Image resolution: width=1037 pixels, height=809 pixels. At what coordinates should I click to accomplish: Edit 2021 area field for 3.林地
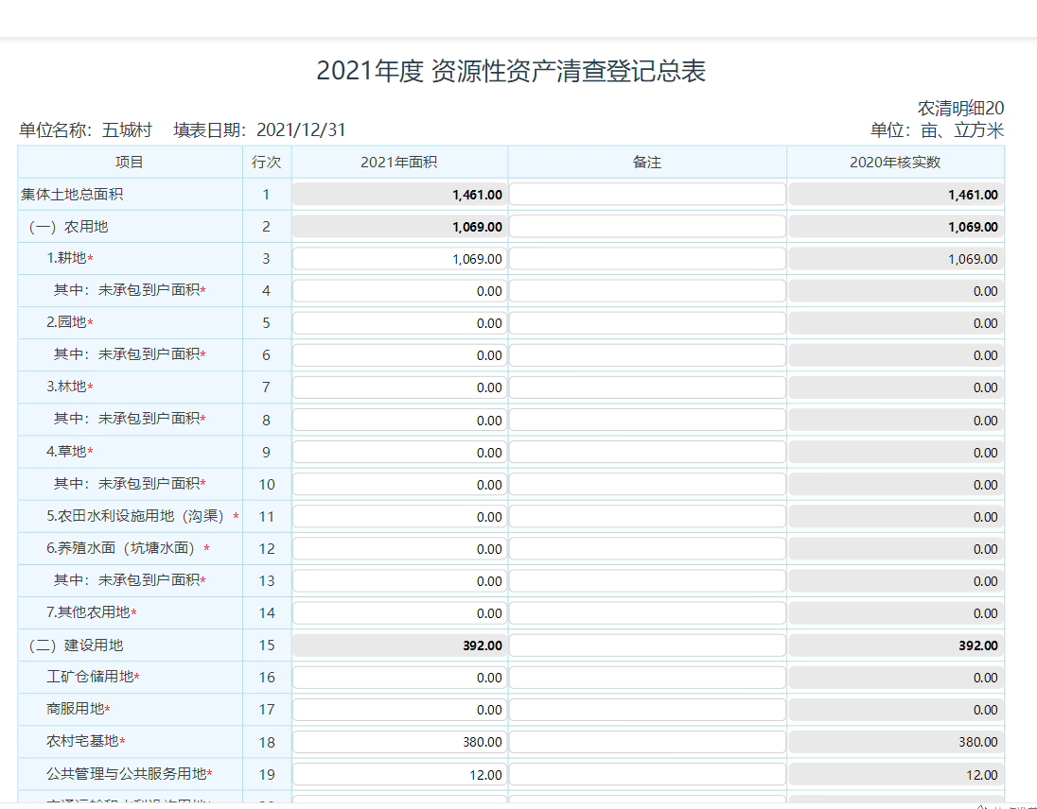(399, 387)
